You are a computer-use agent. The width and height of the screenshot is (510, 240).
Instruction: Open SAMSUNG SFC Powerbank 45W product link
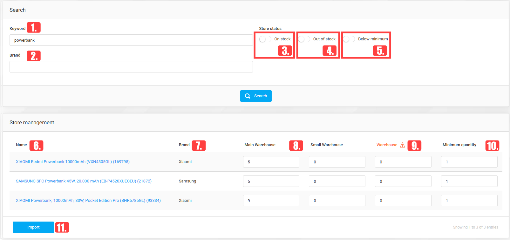click(x=84, y=181)
